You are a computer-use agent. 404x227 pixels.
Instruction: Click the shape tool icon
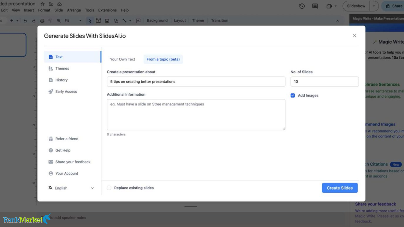[116, 20]
